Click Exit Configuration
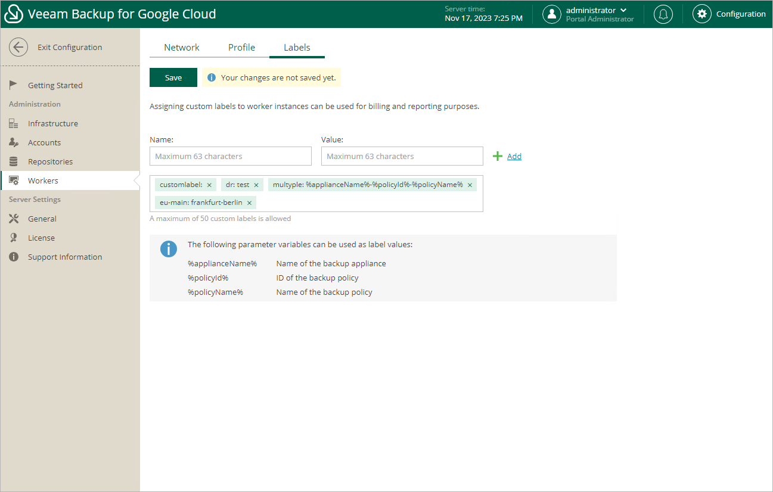773x492 pixels. [70, 48]
